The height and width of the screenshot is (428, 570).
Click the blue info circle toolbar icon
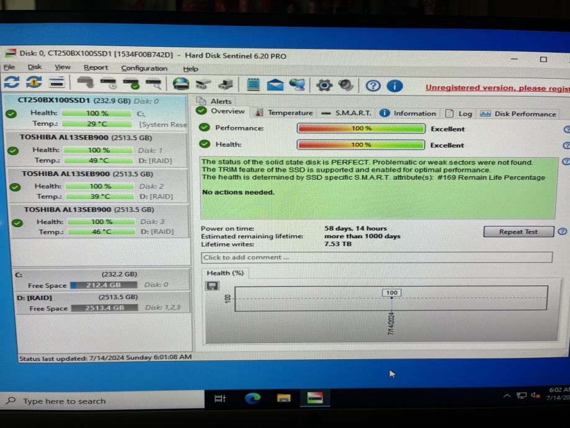coord(394,86)
